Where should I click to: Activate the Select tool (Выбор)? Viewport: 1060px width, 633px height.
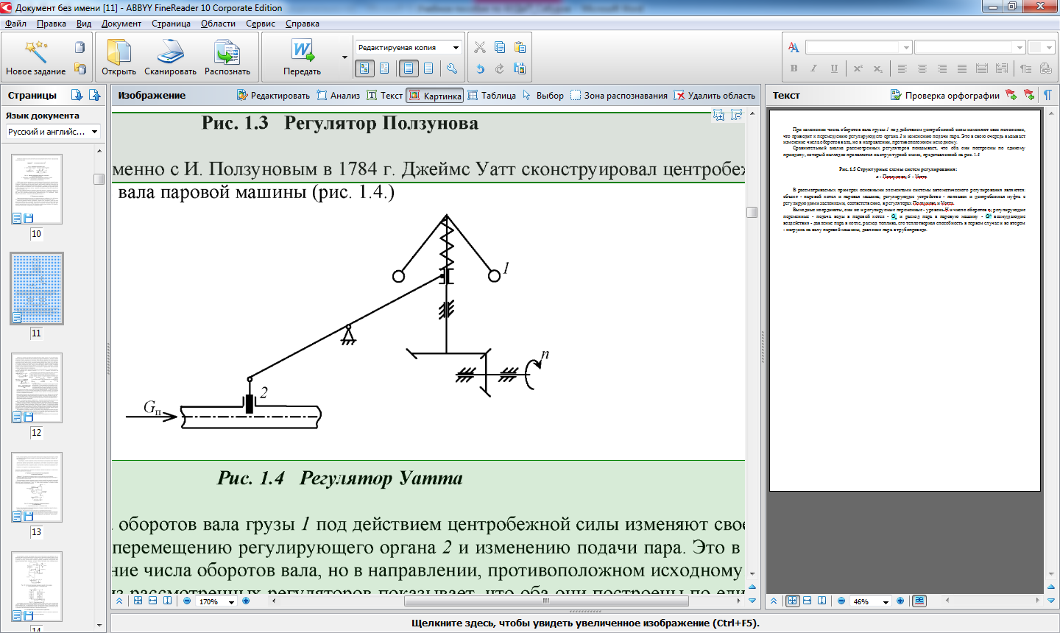[543, 95]
